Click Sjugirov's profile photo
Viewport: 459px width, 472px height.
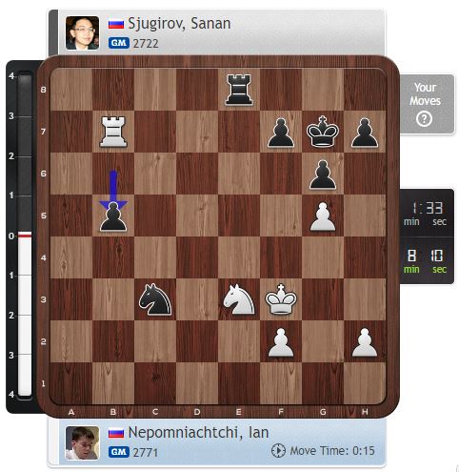[82, 33]
